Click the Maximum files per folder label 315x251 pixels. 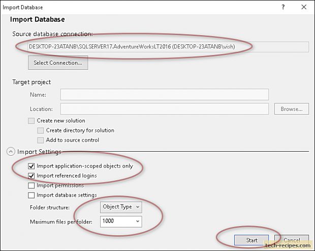[x=61, y=222]
